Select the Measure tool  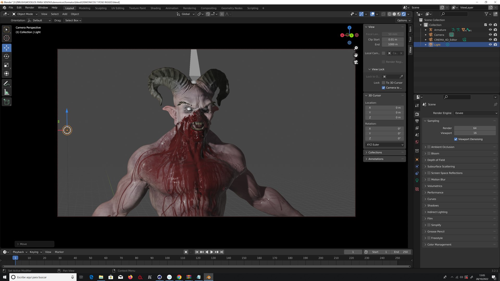pos(7,92)
